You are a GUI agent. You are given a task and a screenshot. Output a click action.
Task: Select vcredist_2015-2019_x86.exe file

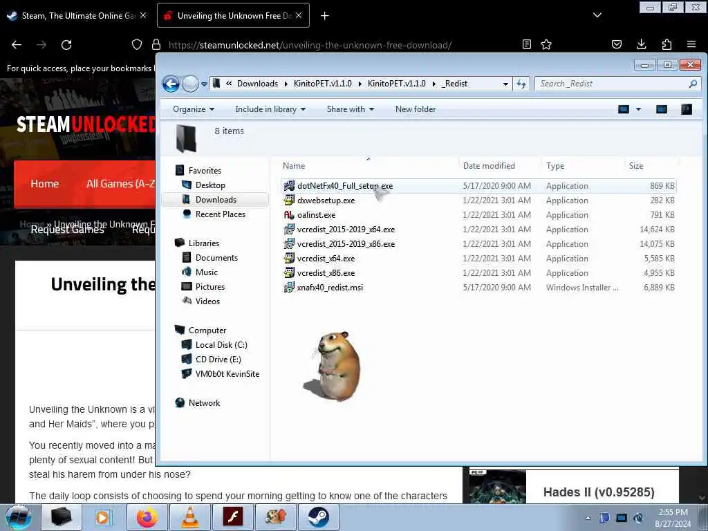pyautogui.click(x=478, y=244)
